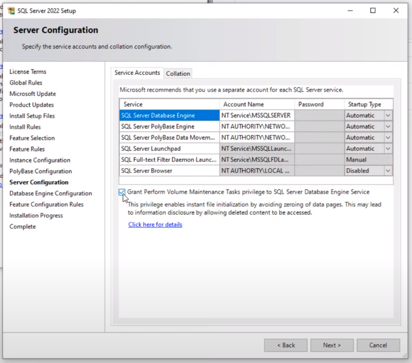The width and height of the screenshot is (412, 363).
Task: Click the Service column header
Action: 169,104
